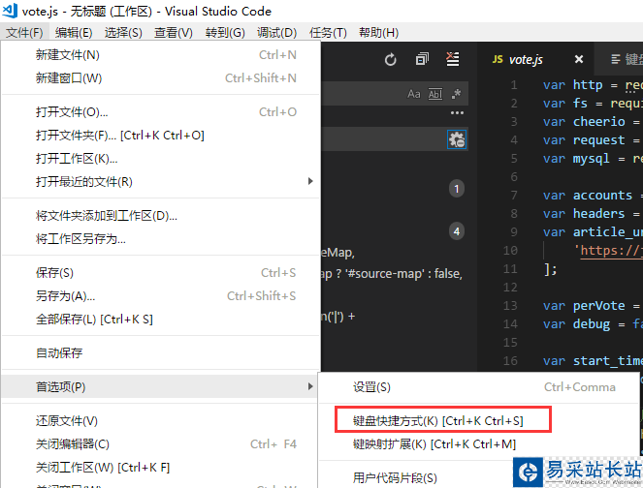The image size is (643, 488).
Task: Open the 编辑(E) menu
Action: [74, 32]
